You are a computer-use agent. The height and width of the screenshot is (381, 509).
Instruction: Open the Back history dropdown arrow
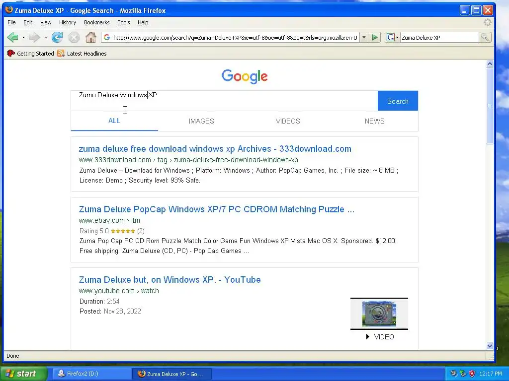[x=23, y=38]
